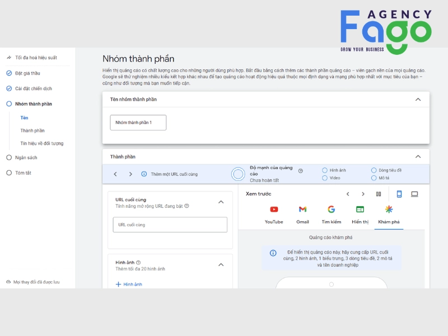
Task: Click the URL cuối cùng input field
Action: (170, 225)
